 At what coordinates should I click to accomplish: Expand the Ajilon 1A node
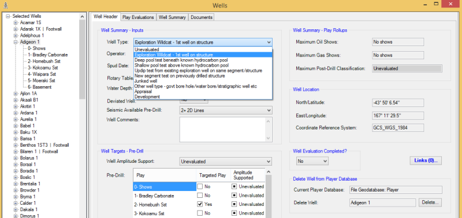coord(16,94)
